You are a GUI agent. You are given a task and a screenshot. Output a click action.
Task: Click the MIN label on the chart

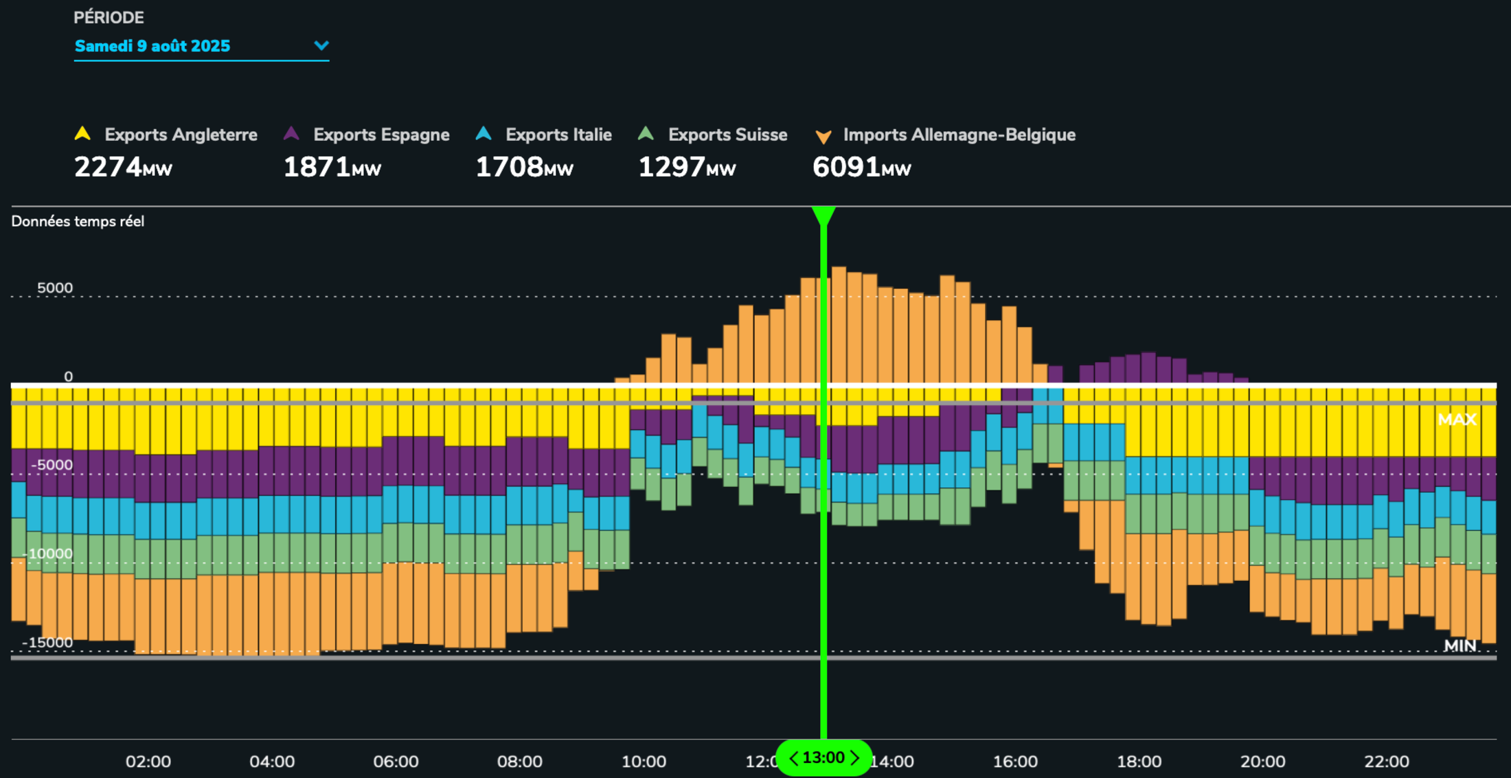[1459, 645]
